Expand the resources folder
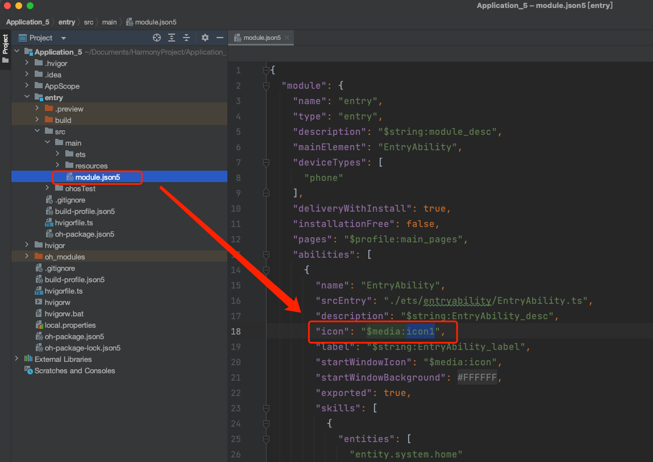The height and width of the screenshot is (462, 653). coord(57,165)
